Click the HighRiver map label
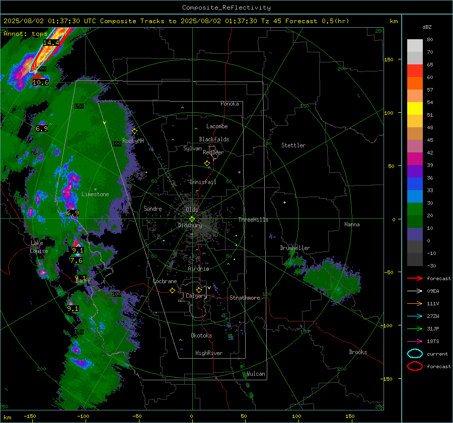Screen dimensions: 453x423 tap(209, 353)
